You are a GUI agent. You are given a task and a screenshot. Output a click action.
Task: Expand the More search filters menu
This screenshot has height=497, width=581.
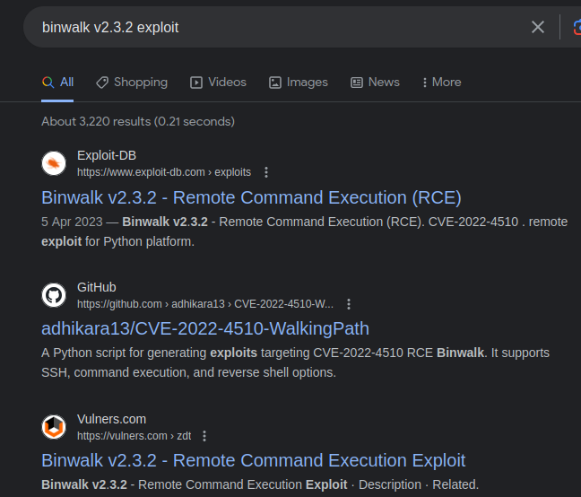point(441,82)
